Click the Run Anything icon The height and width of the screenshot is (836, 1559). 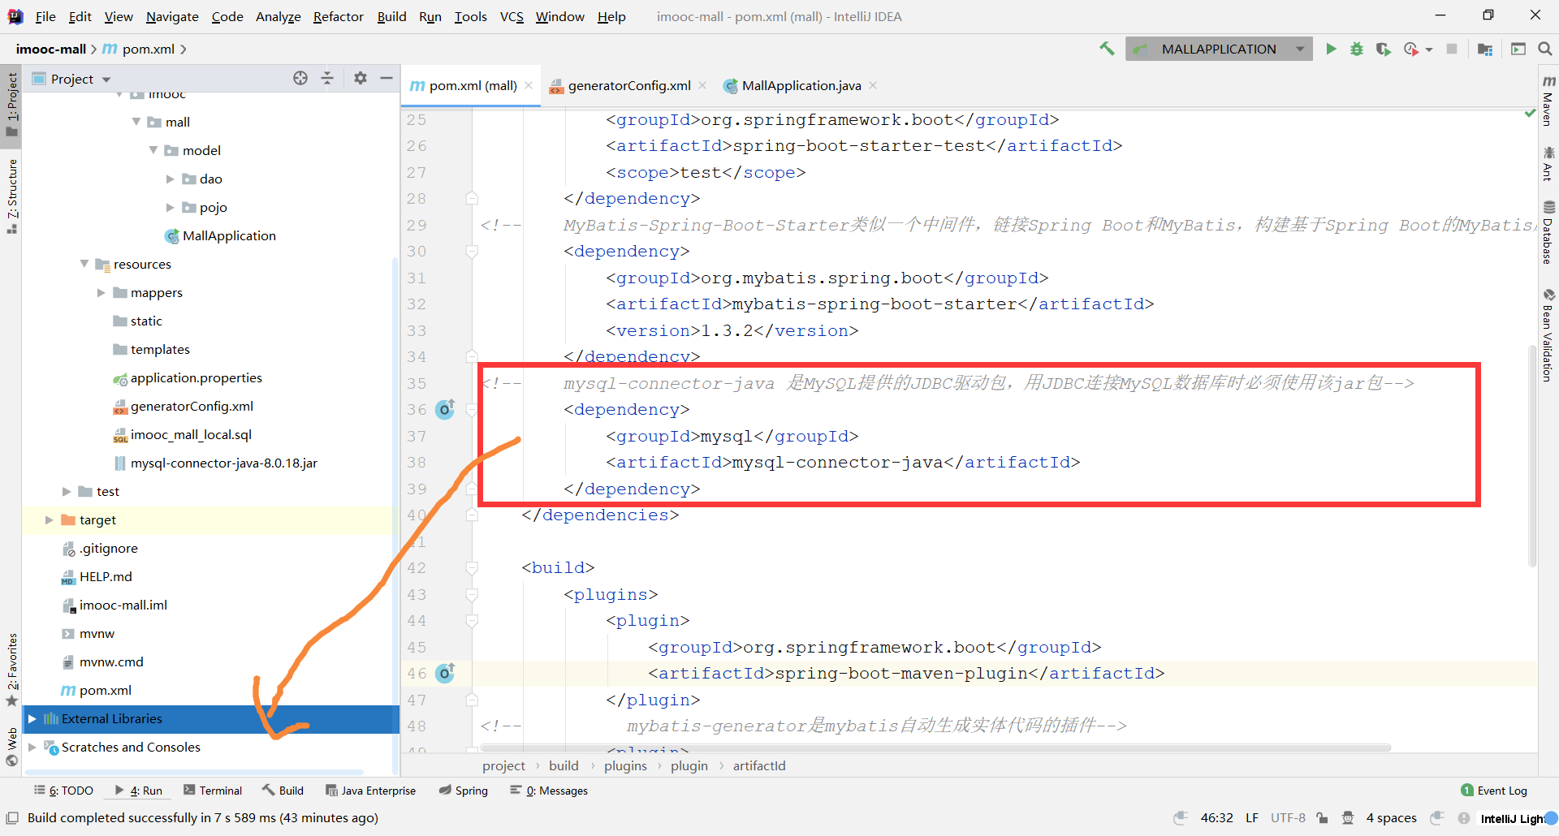1518,49
